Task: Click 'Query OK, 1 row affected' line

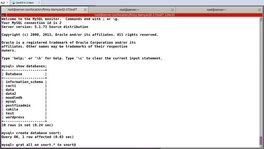Action: coord(38,137)
